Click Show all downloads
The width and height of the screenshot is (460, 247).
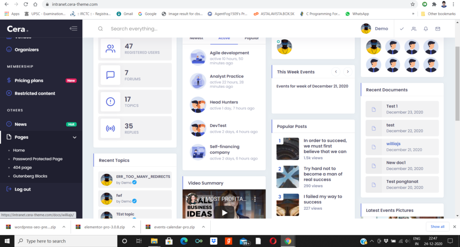tap(438, 226)
